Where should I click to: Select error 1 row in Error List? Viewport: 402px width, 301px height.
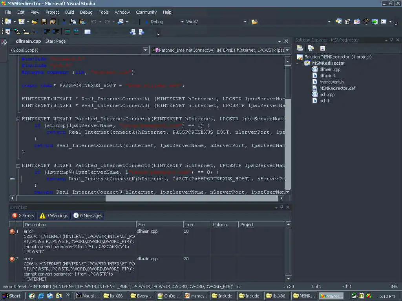(147, 241)
